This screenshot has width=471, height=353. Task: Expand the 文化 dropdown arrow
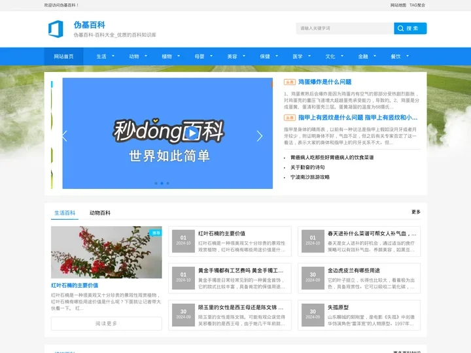[342, 56]
